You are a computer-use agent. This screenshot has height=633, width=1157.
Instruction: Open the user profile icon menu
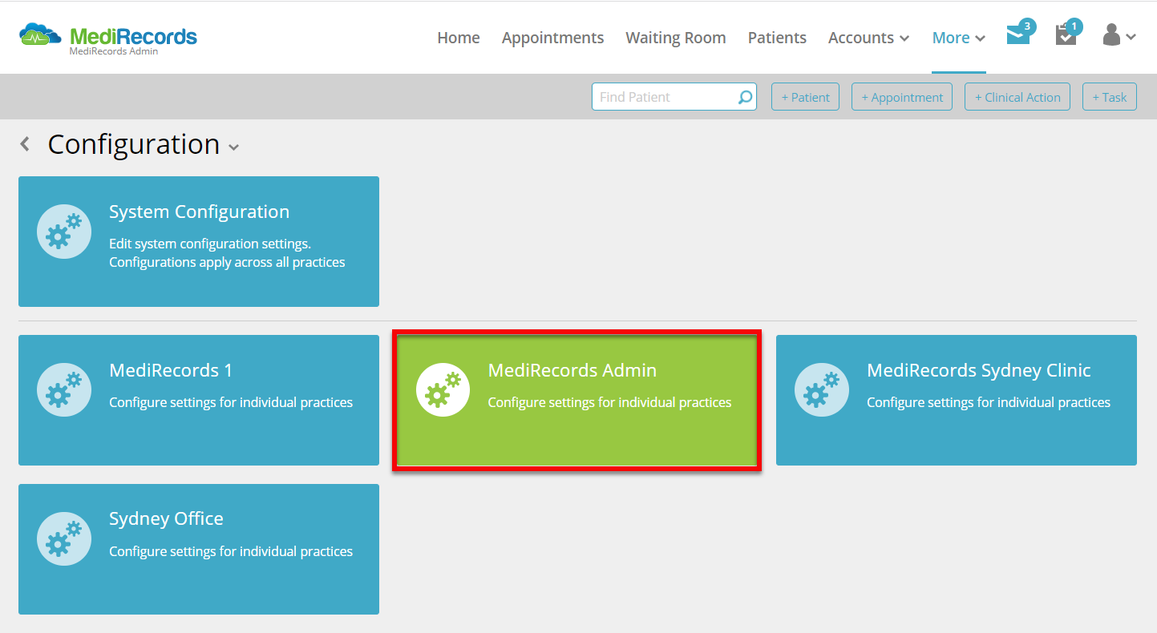(x=1119, y=36)
